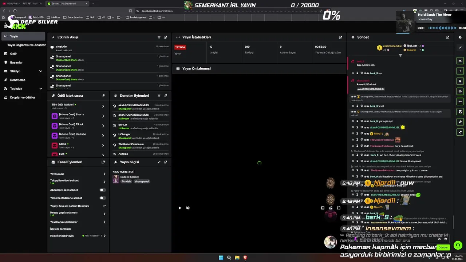Image resolution: width=466 pixels, height=262 pixels.
Task: Toggle the chat bubble widget icon in the sidebar
Action: pos(460,91)
